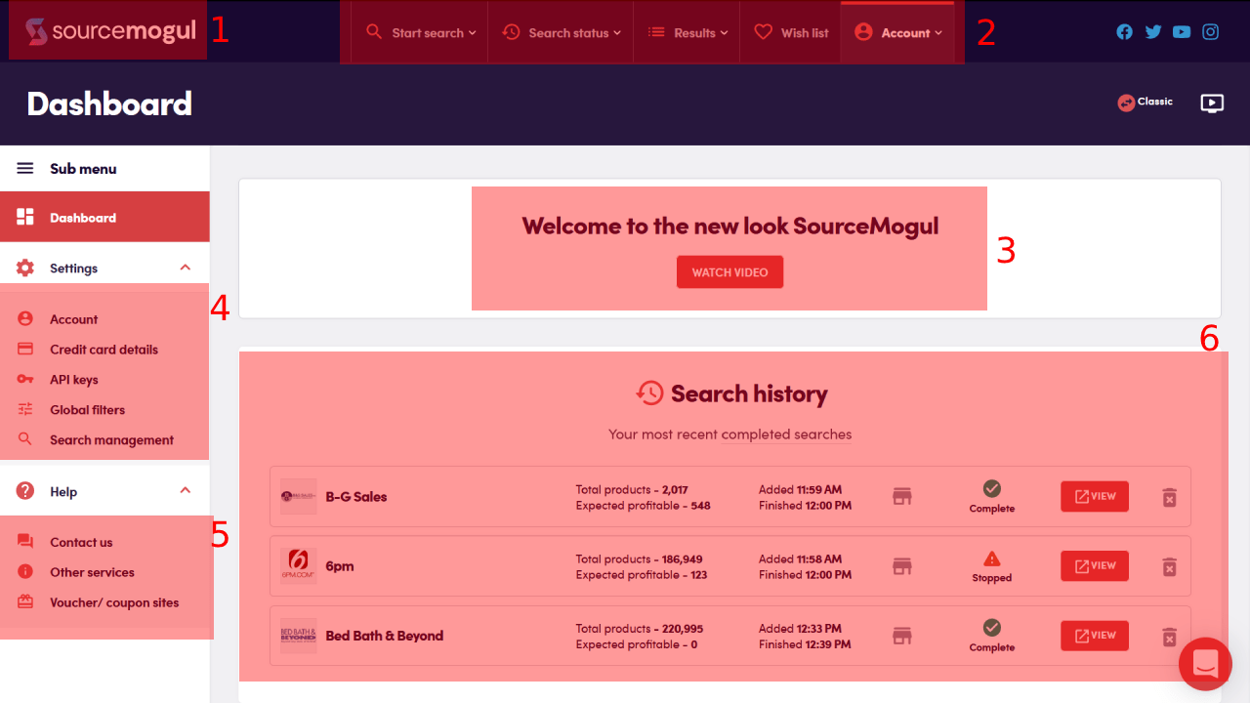View the 6pm search results

[1095, 565]
